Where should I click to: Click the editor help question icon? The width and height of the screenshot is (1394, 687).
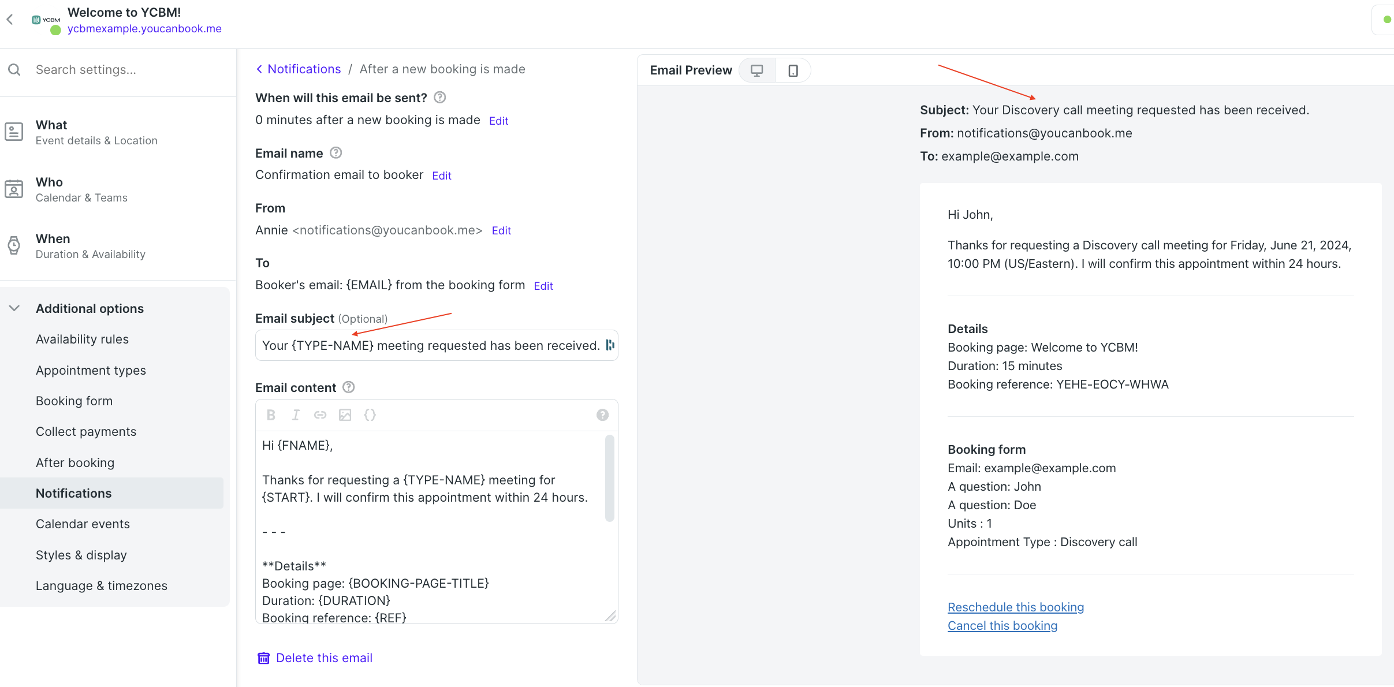tap(602, 415)
